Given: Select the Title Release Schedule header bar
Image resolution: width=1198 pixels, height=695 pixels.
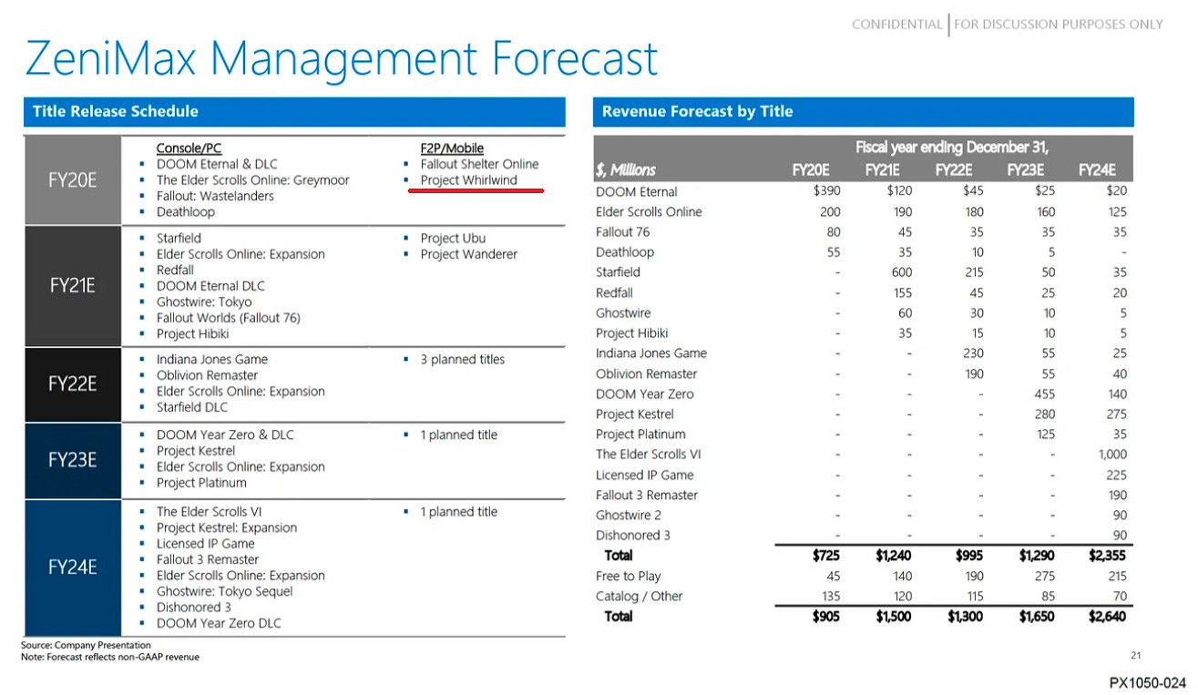Looking at the screenshot, I should [293, 112].
